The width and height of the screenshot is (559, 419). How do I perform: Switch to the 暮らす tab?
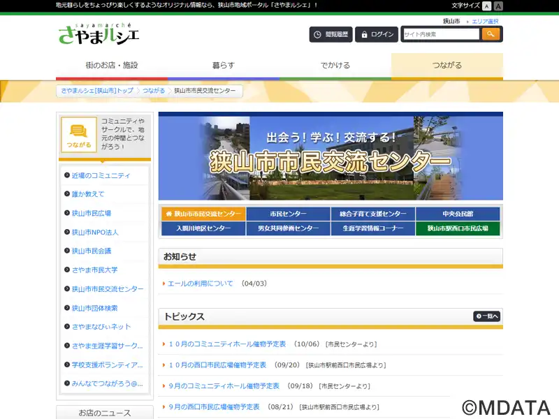pyautogui.click(x=224, y=66)
